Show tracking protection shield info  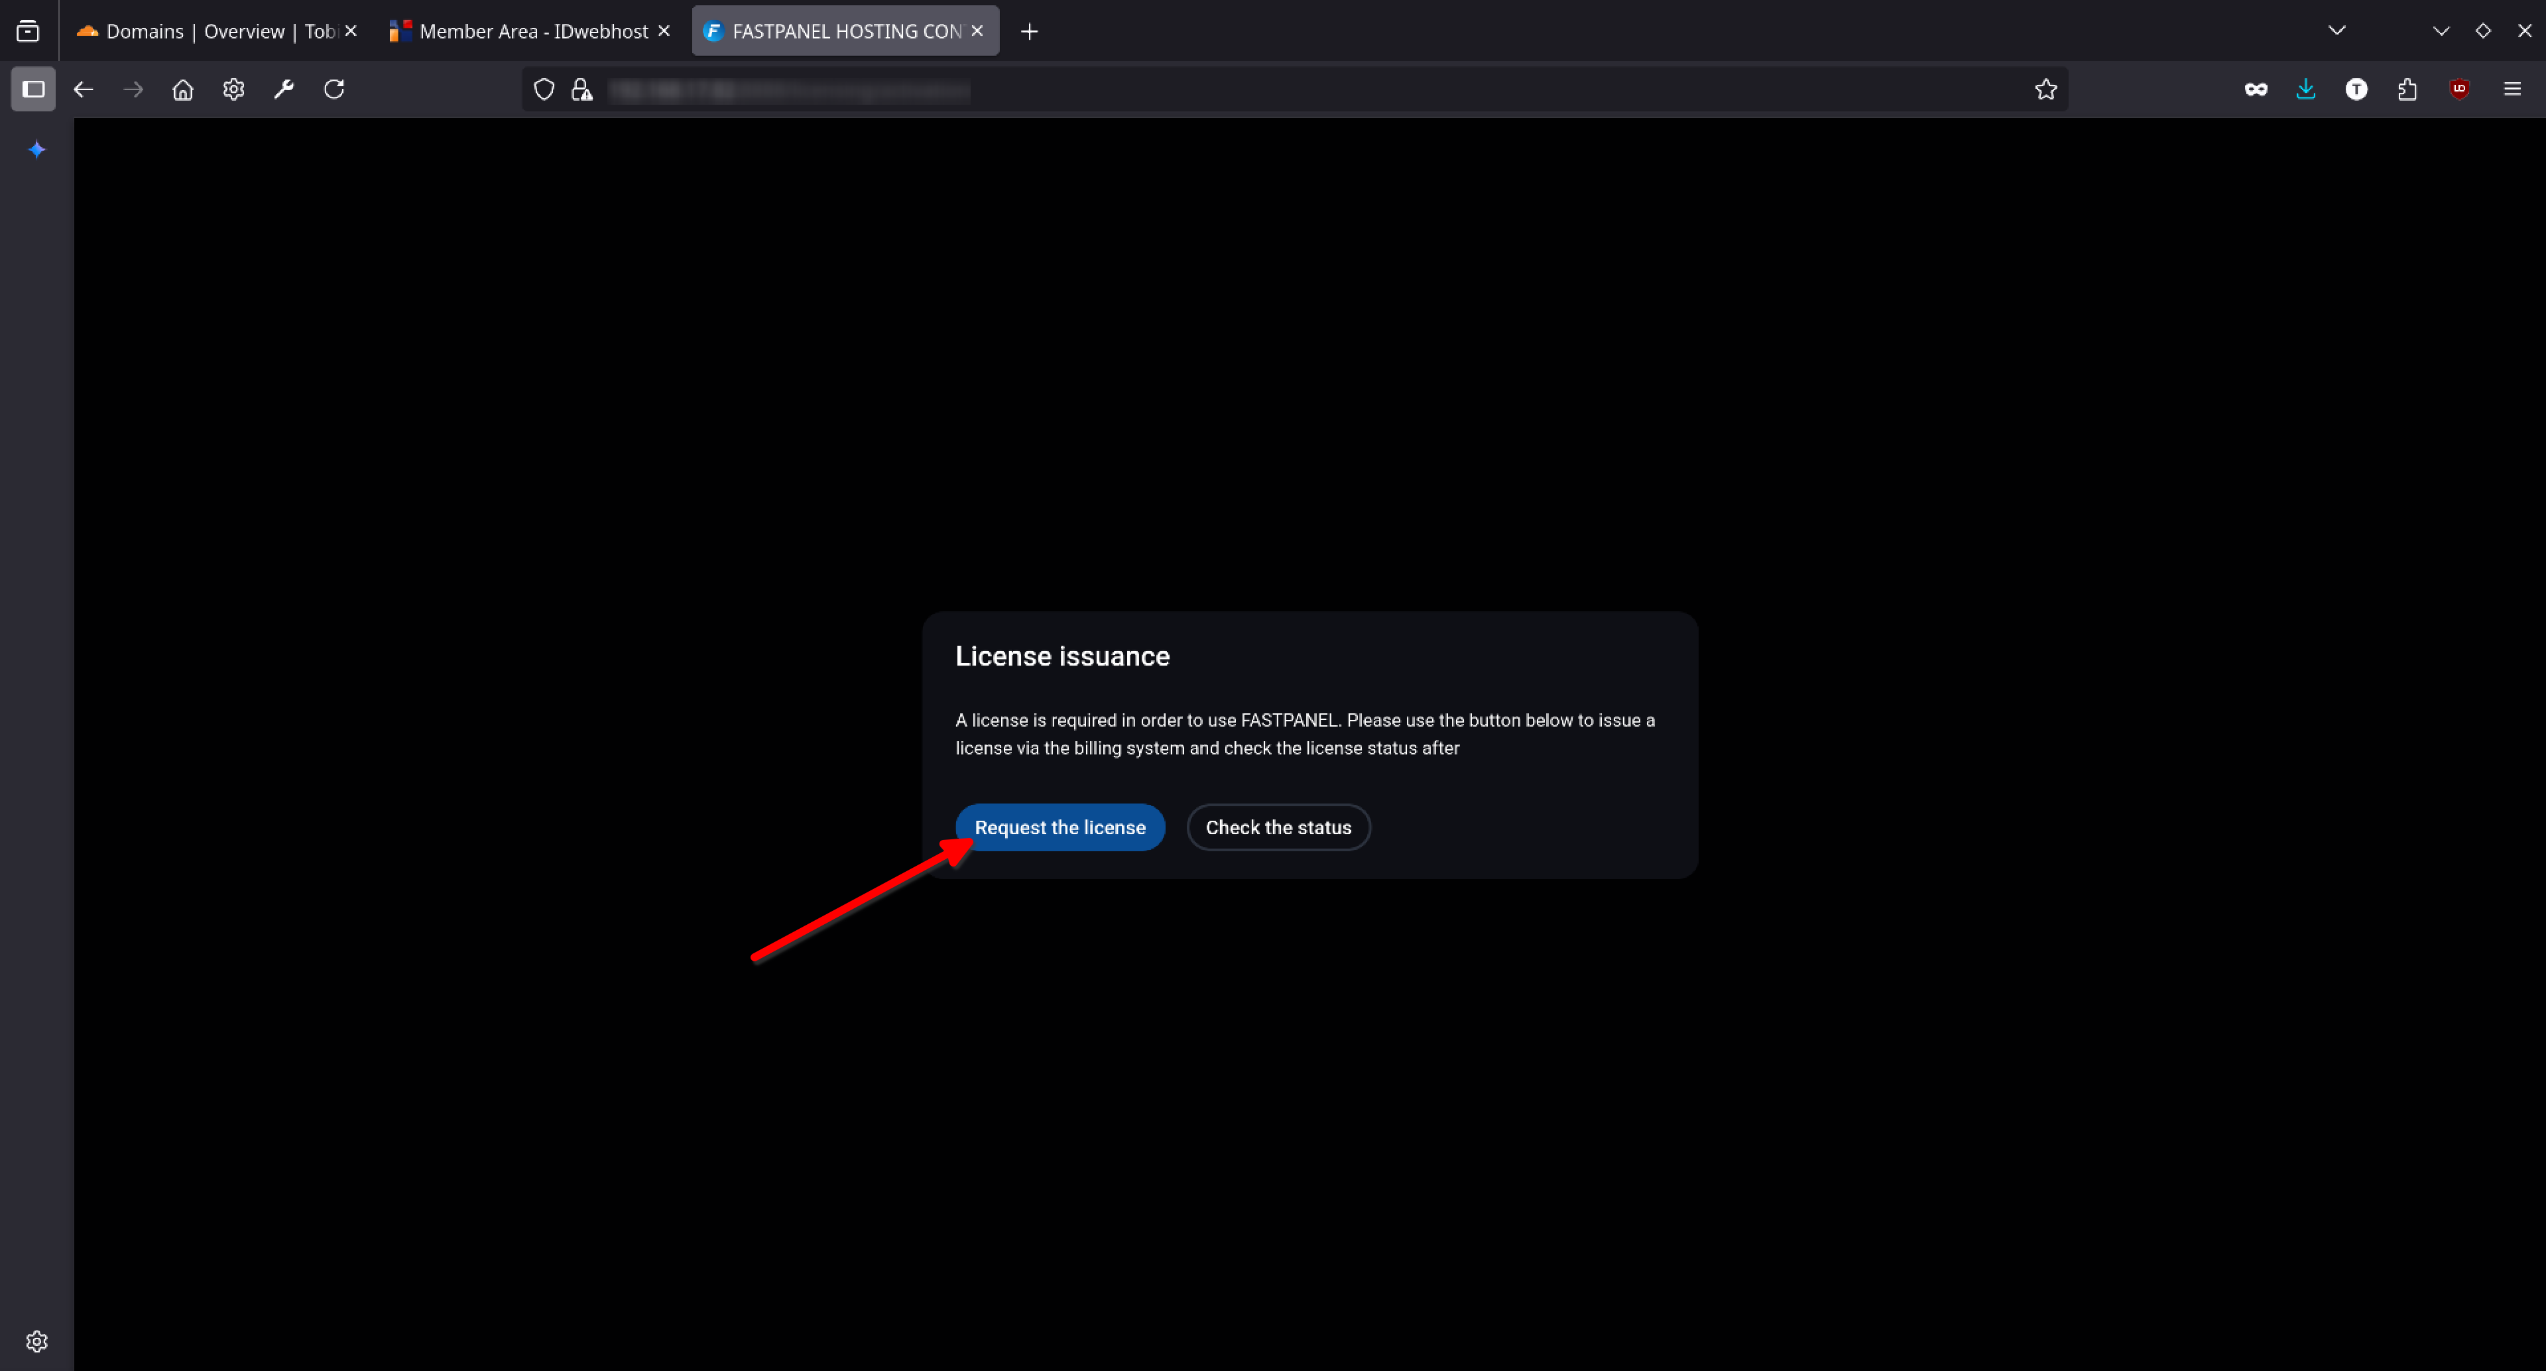pos(544,90)
